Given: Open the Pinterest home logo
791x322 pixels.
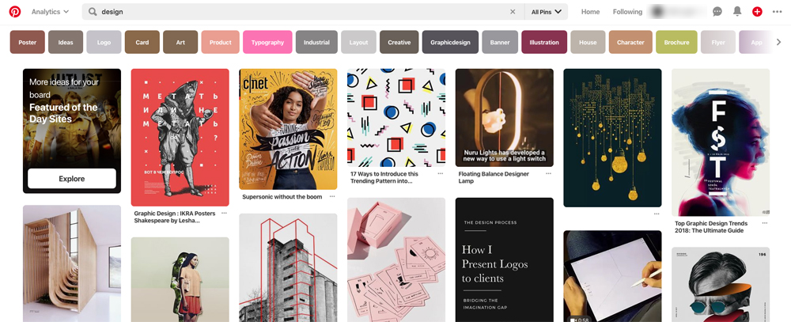Looking at the screenshot, I should 14,12.
